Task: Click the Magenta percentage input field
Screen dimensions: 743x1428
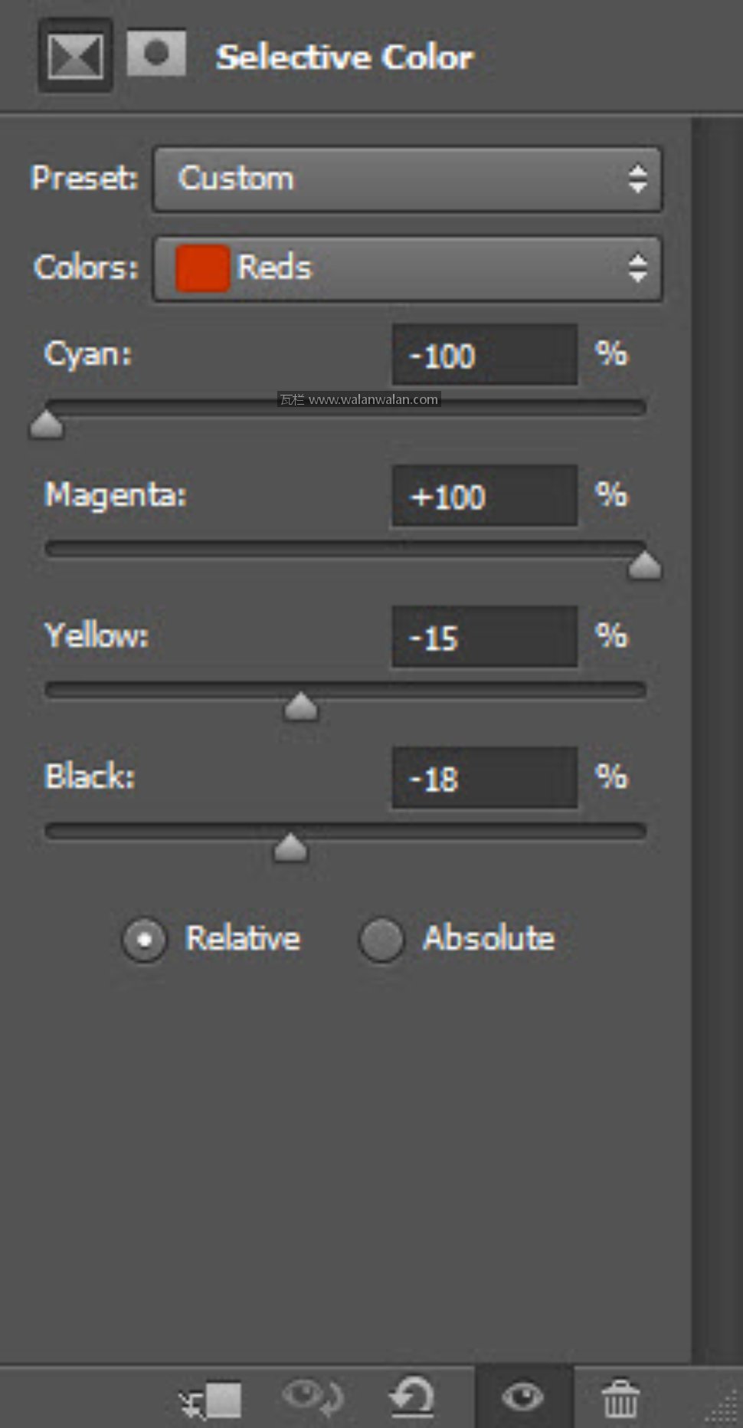Action: tap(484, 497)
